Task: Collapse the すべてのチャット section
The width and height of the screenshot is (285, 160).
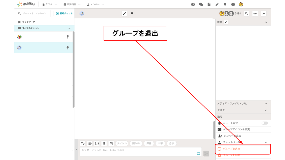Action: click(x=69, y=28)
